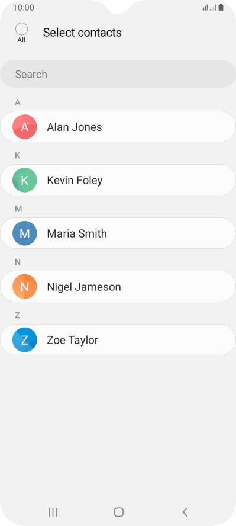The width and height of the screenshot is (236, 526).
Task: Tap the red A avatar for Alan Jones
Action: (x=24, y=127)
